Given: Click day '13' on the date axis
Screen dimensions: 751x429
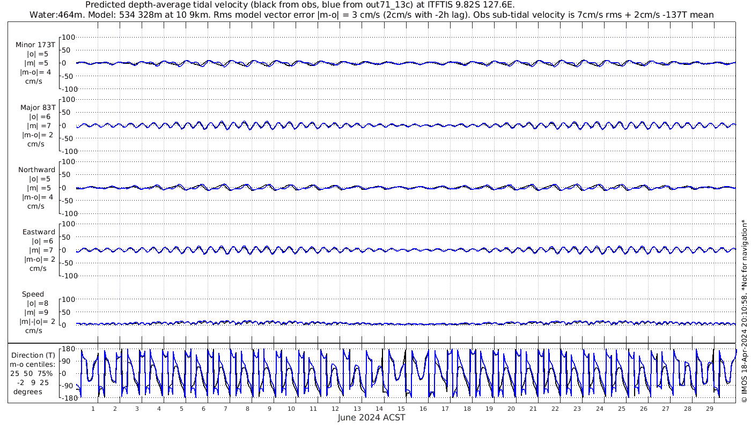Looking at the screenshot, I should click(357, 408).
